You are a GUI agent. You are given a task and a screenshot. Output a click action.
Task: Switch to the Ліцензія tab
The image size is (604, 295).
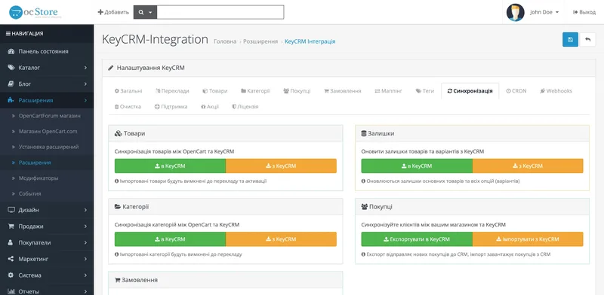click(245, 106)
